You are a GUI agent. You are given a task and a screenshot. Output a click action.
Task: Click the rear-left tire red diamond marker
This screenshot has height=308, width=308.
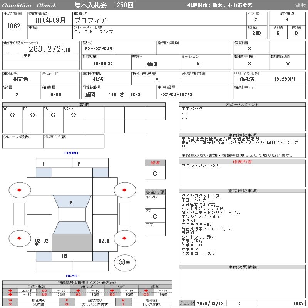click(x=19, y=238)
